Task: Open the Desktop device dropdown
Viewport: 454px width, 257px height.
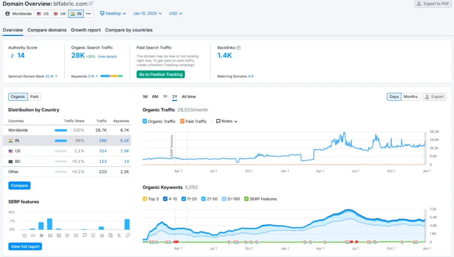Action: coord(113,14)
